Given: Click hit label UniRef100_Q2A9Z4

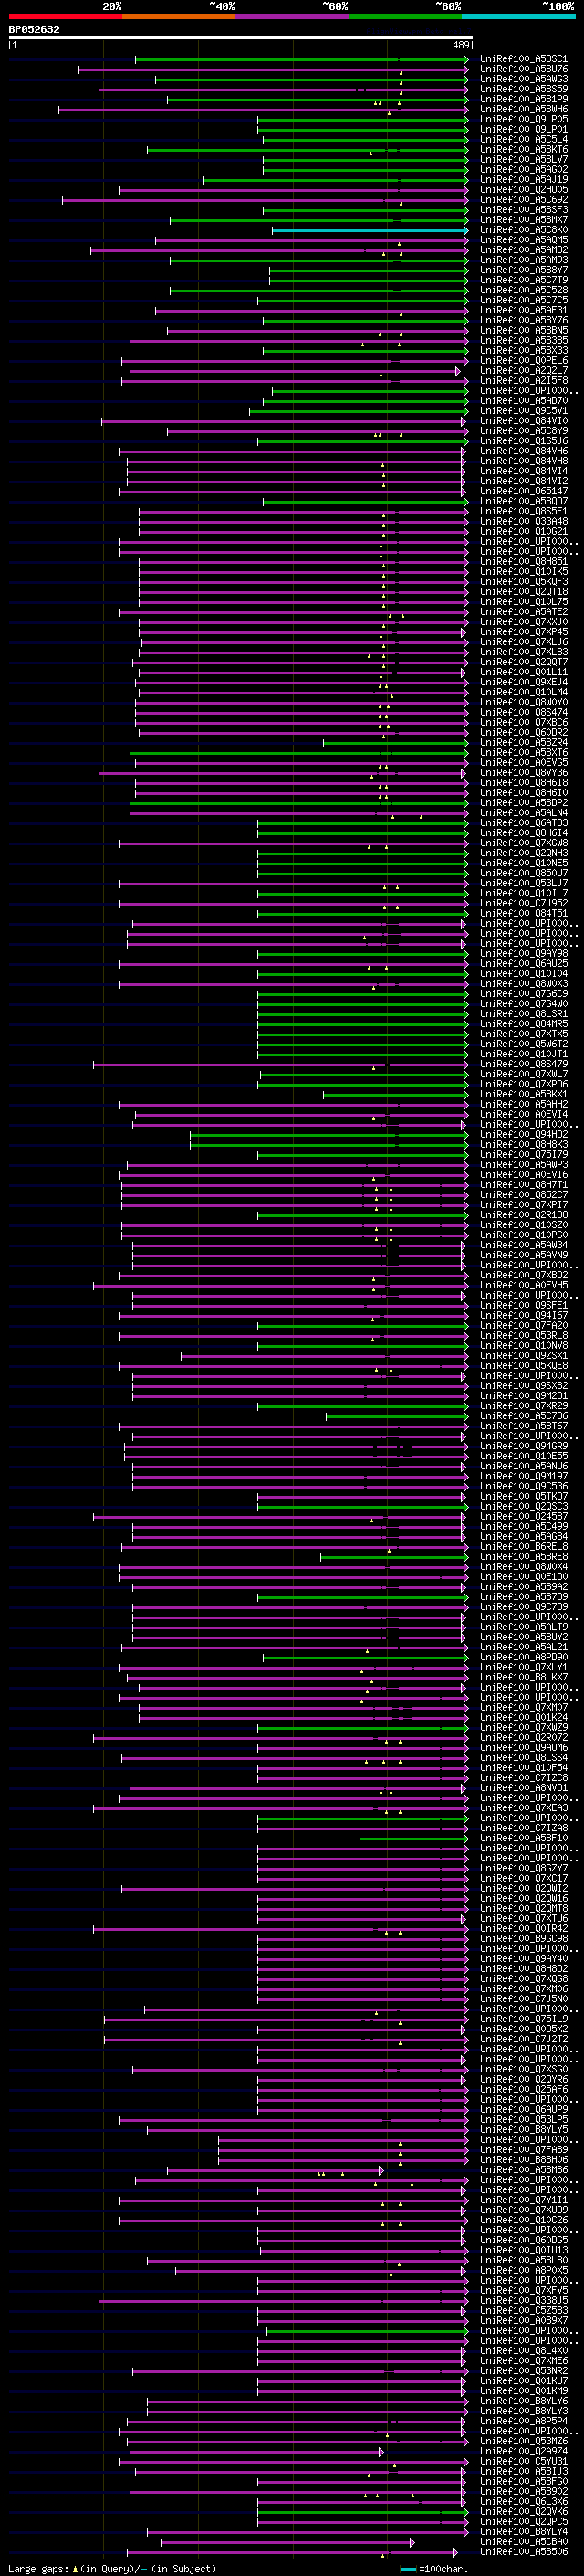Looking at the screenshot, I should 523,2451.
